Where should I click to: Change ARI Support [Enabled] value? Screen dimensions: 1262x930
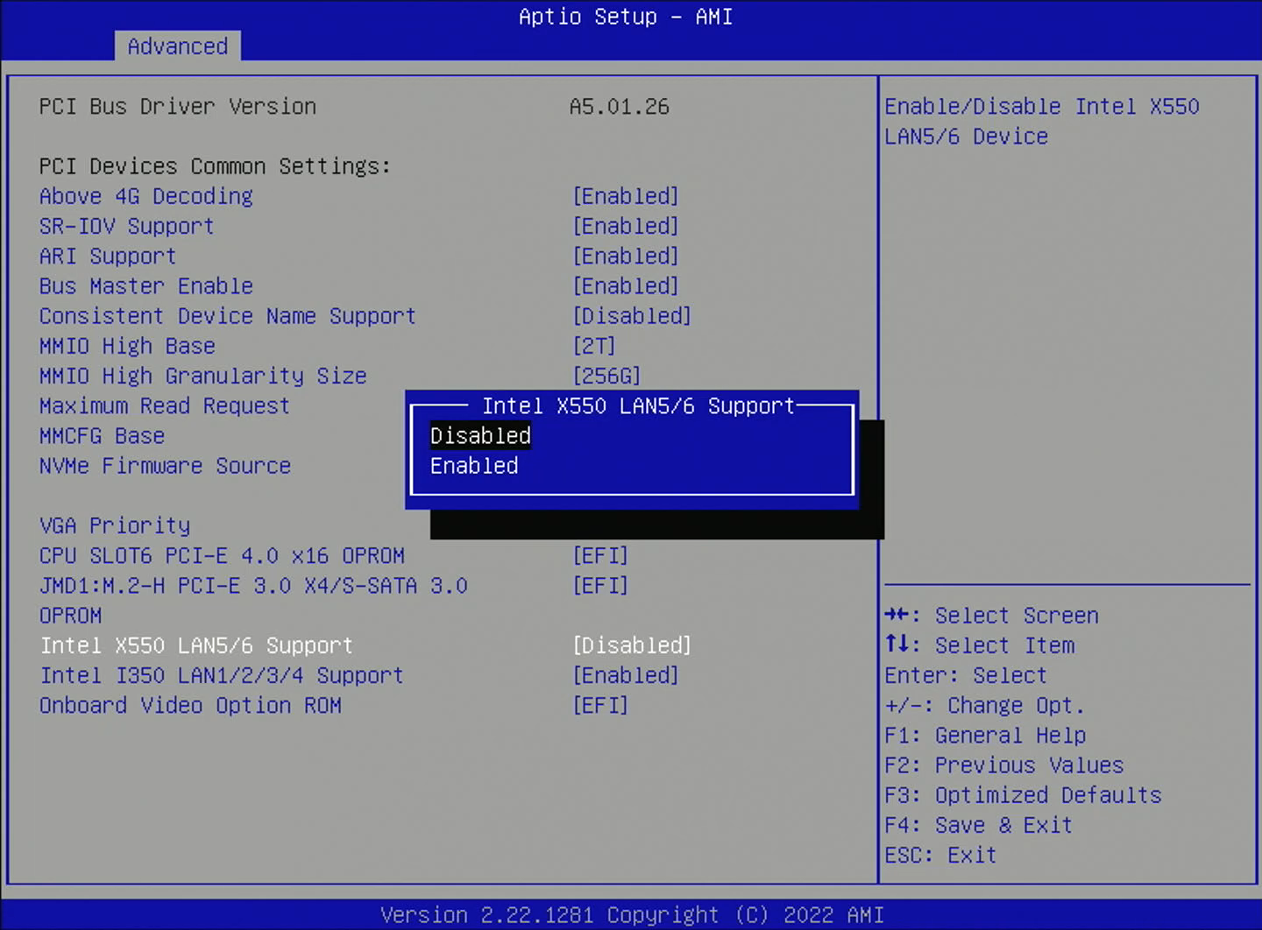pos(626,256)
